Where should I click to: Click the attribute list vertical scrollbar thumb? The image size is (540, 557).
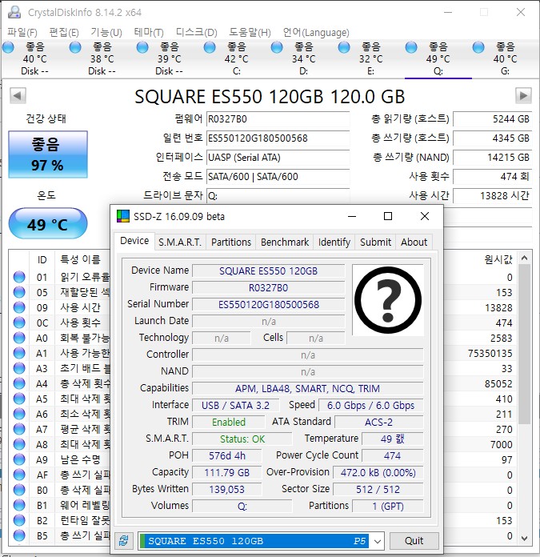click(x=524, y=344)
